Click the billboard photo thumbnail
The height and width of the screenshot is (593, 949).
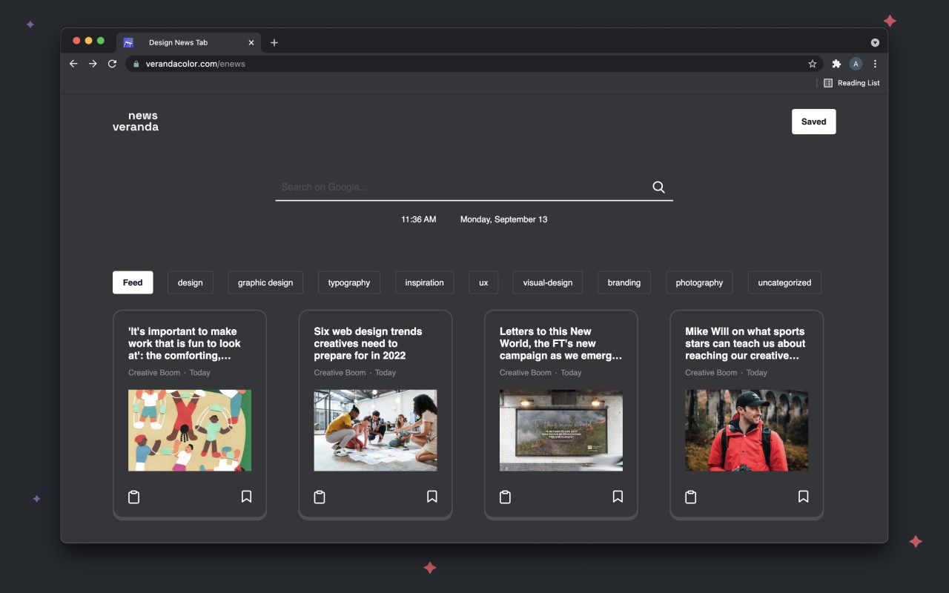click(561, 430)
